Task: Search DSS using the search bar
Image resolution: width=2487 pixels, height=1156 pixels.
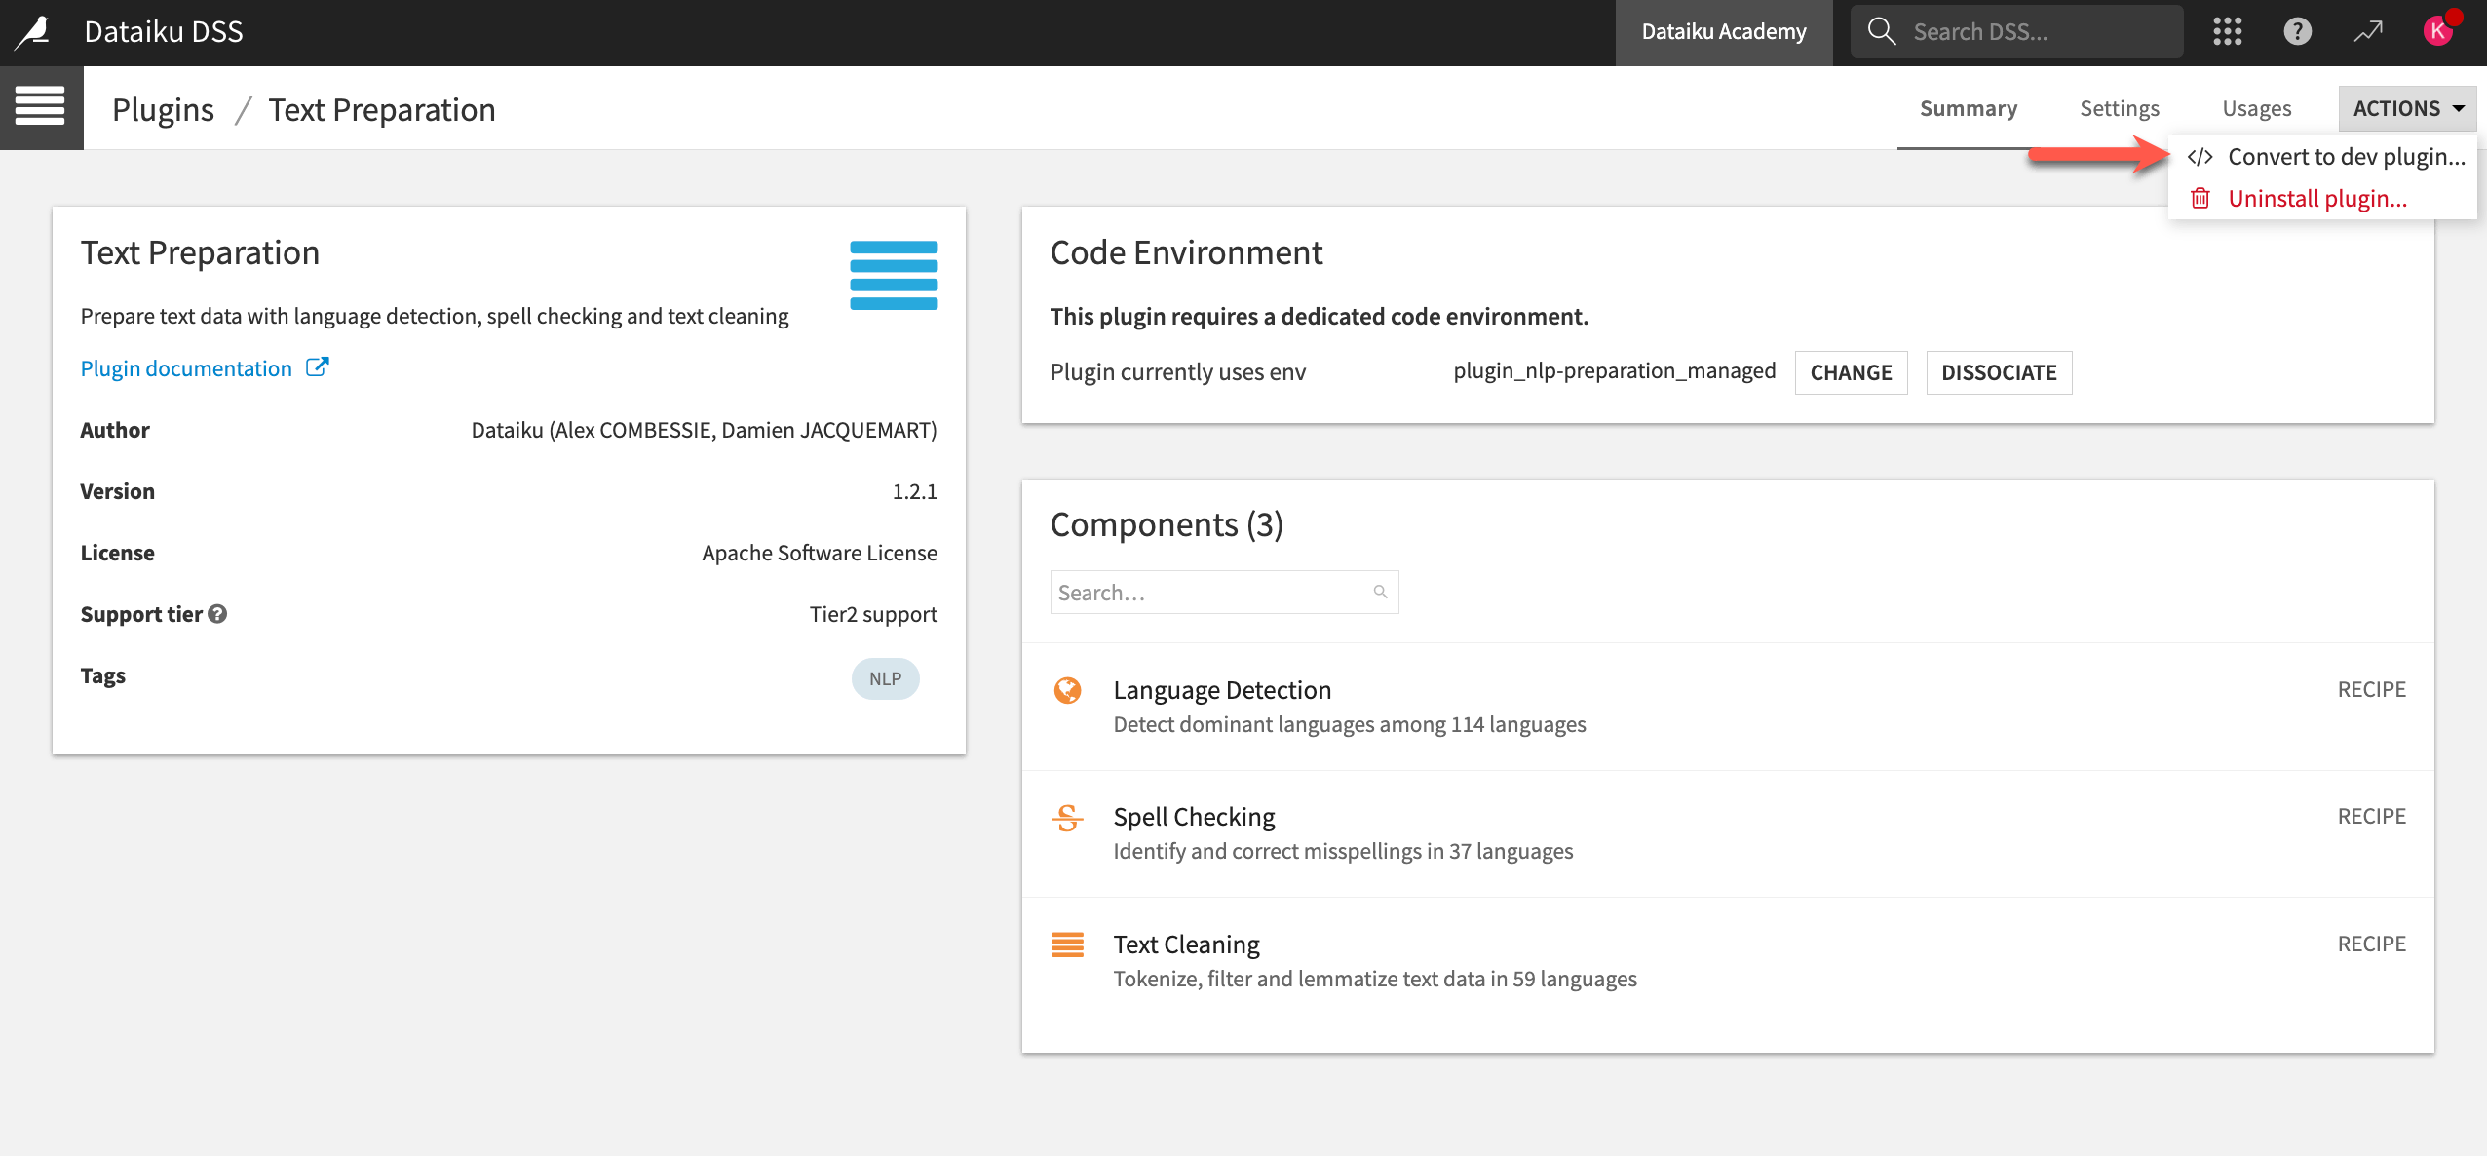Action: (x=2024, y=30)
